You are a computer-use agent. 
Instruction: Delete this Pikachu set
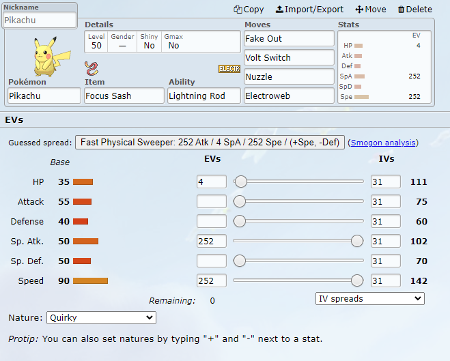point(414,10)
